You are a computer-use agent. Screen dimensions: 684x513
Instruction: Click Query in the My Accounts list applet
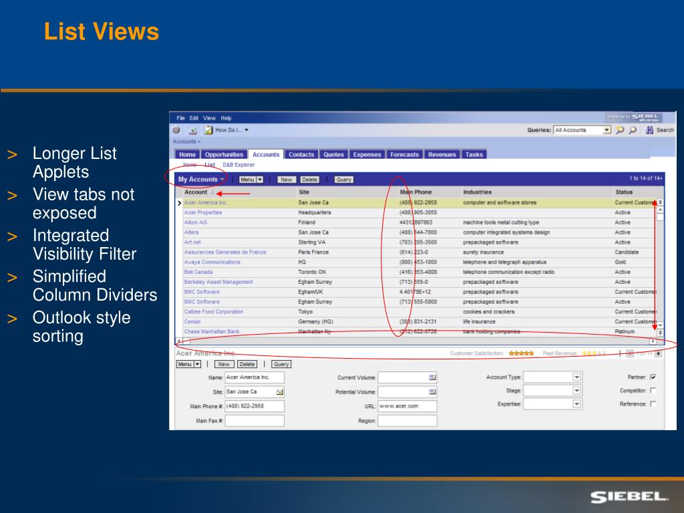(x=344, y=180)
